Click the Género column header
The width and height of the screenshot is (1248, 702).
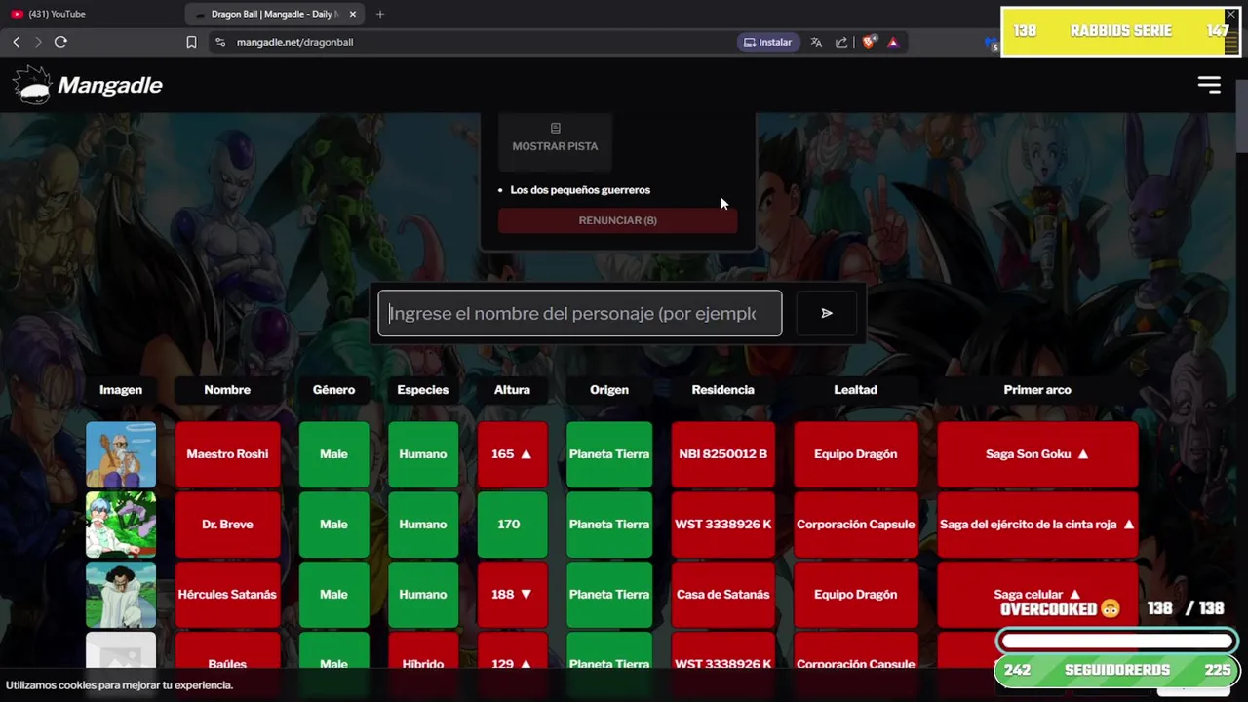pyautogui.click(x=333, y=389)
